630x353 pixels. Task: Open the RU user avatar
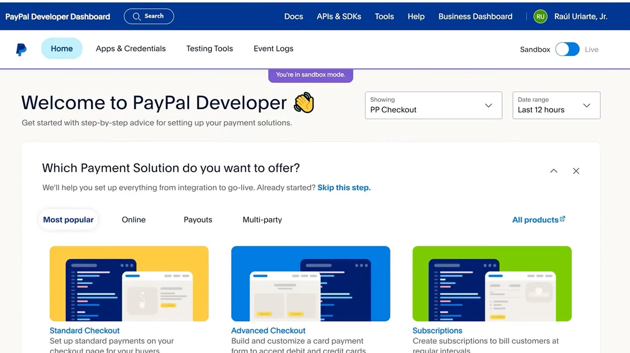tap(540, 16)
